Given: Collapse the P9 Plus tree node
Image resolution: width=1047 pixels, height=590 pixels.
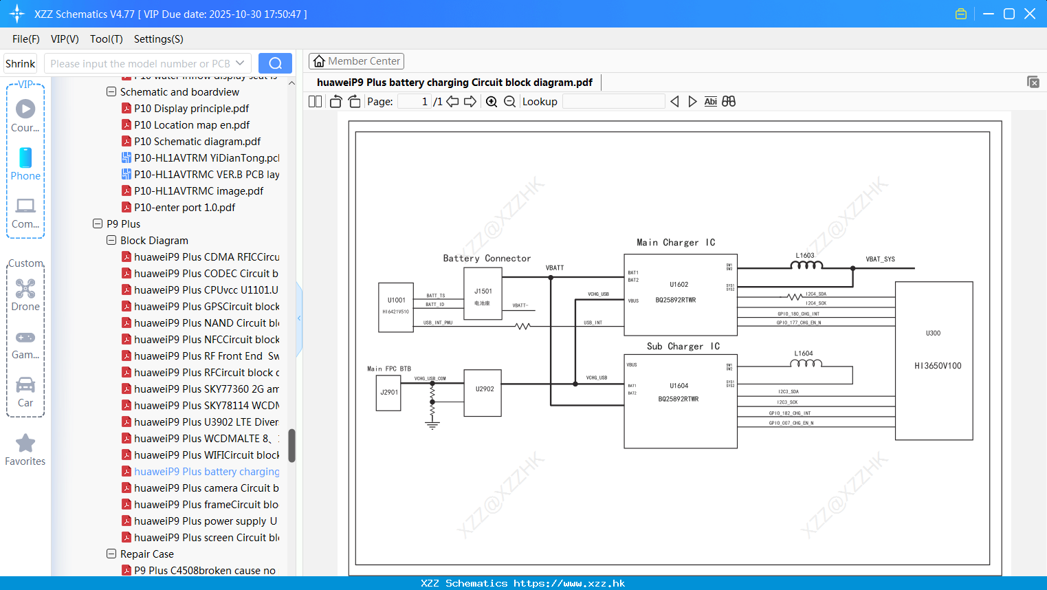Looking at the screenshot, I should click(x=98, y=223).
